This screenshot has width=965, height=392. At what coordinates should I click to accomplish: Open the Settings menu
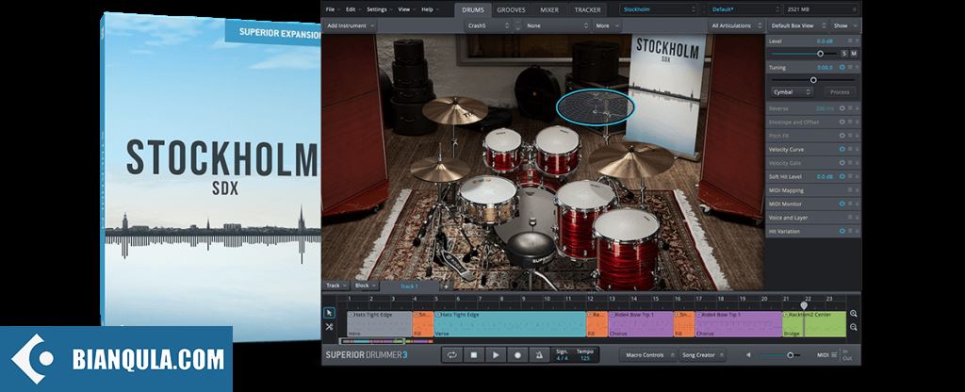(x=380, y=9)
